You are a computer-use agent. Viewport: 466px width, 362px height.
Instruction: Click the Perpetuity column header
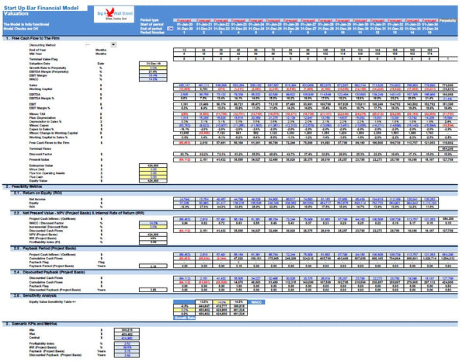coord(447,20)
